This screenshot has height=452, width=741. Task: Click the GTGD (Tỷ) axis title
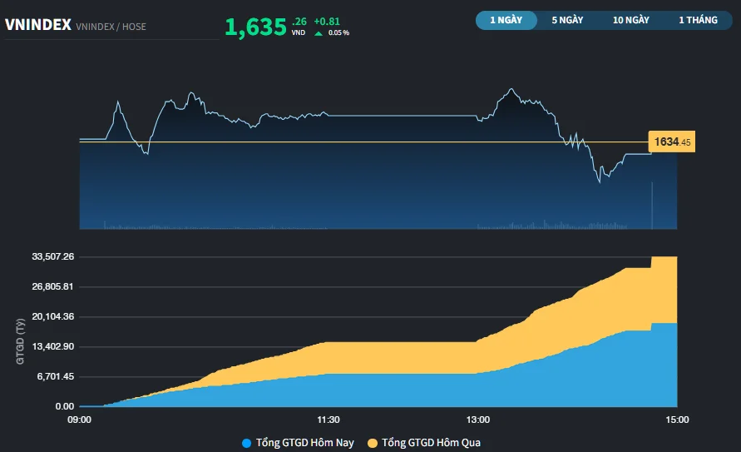20,341
